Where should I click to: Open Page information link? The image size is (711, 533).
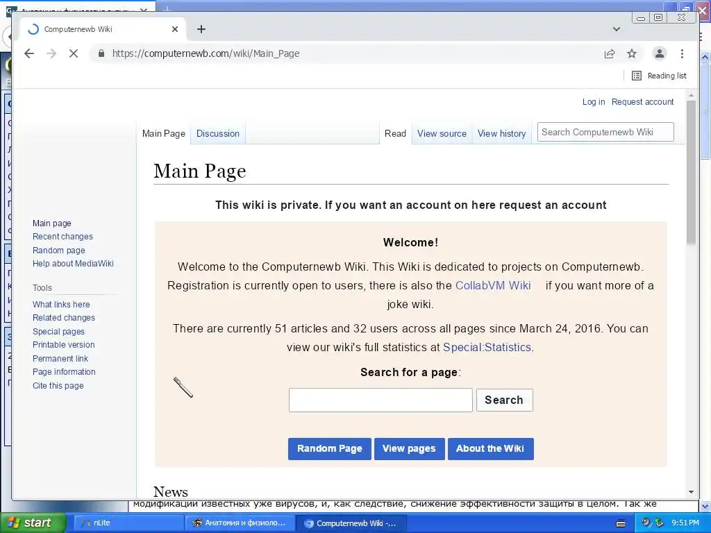point(64,372)
